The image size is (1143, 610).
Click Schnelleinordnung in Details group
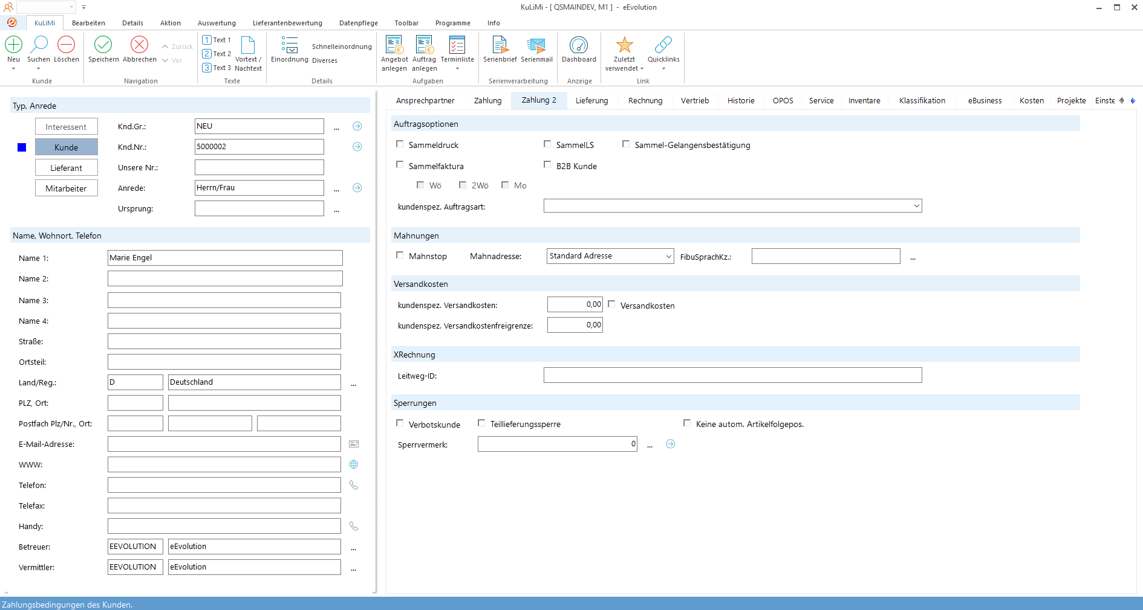[x=342, y=47]
